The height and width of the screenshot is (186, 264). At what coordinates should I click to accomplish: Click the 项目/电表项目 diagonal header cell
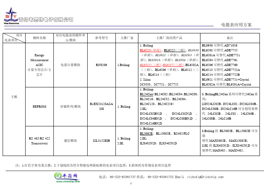coord(14,38)
